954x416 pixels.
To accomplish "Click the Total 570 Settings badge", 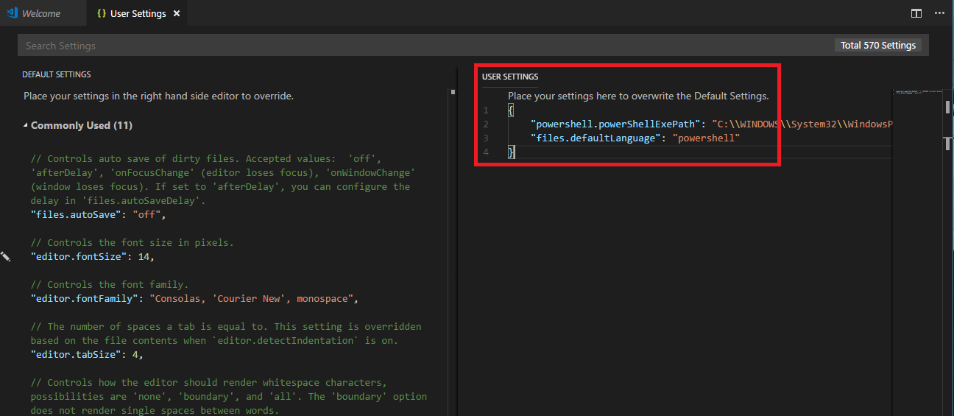I will pos(878,46).
